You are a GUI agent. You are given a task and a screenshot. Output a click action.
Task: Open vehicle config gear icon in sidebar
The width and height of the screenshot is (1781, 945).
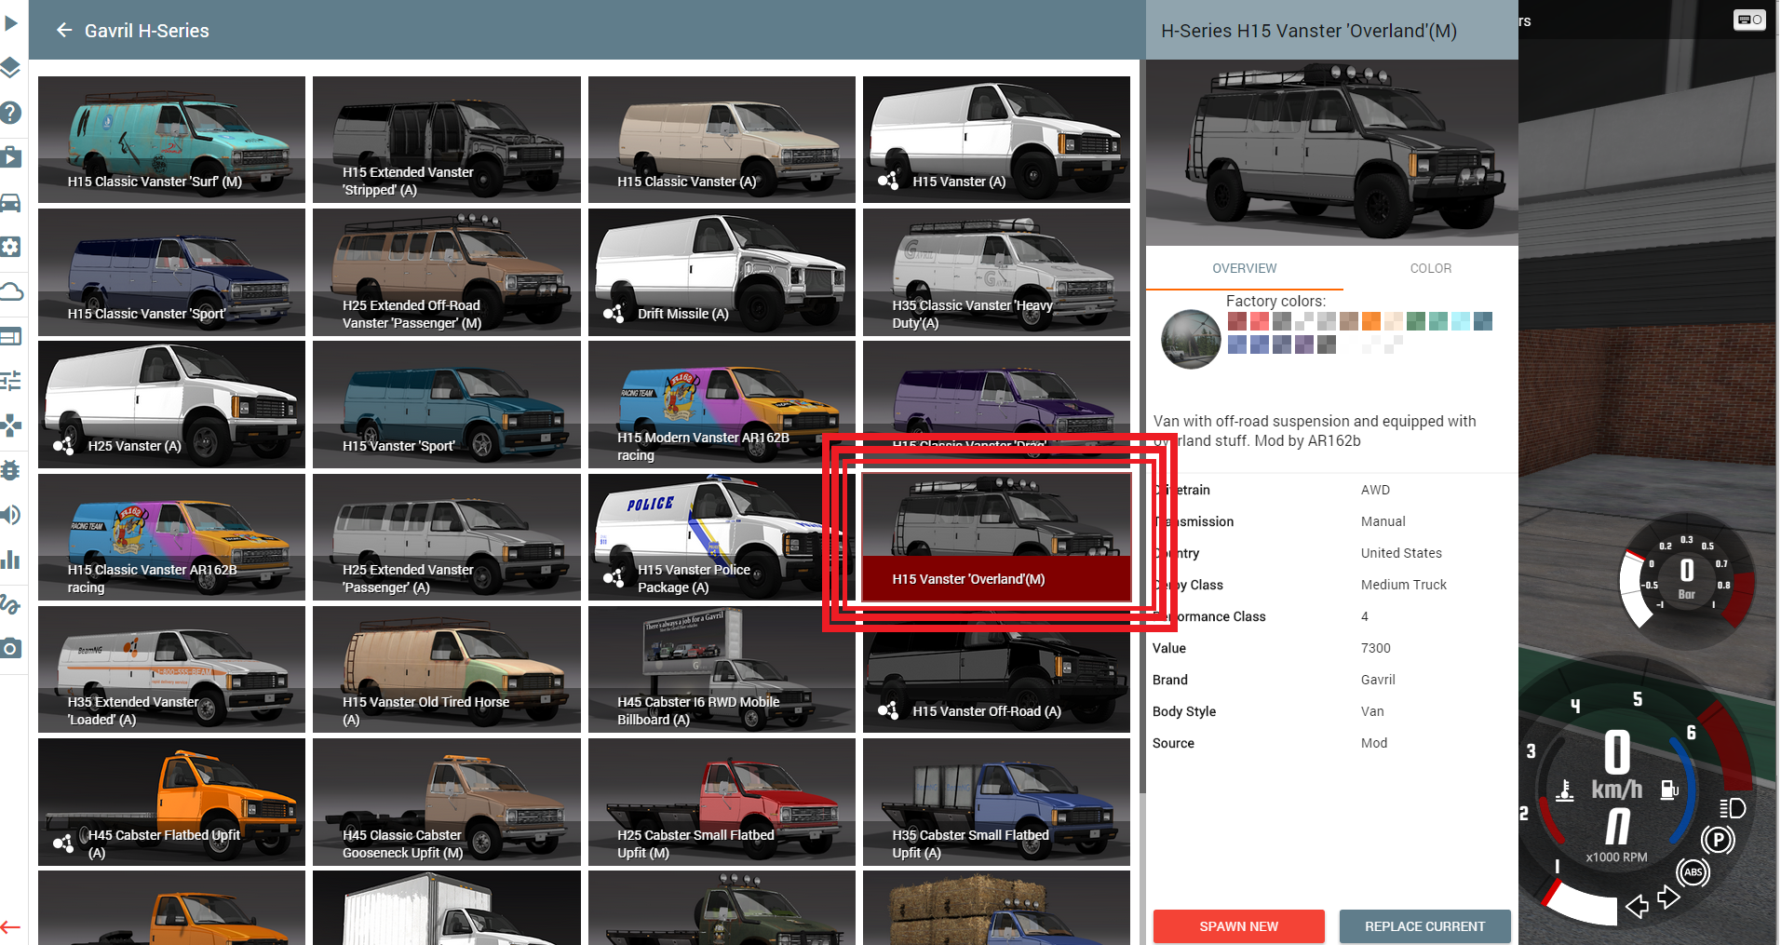point(10,247)
